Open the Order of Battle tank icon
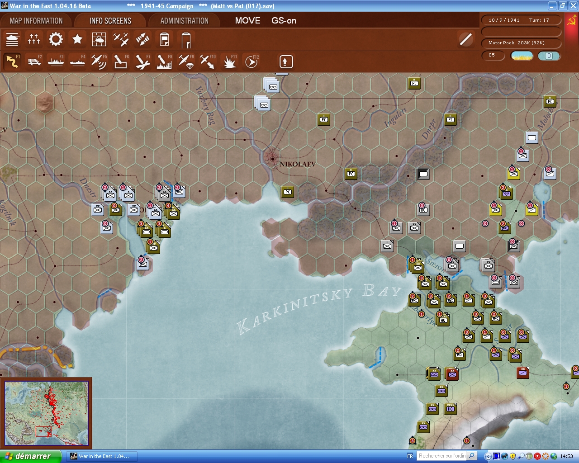The height and width of the screenshot is (463, 579). pos(12,39)
